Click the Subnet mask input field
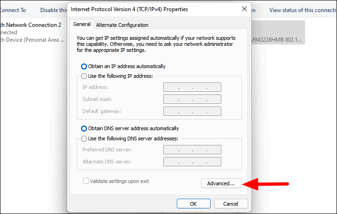 (192, 99)
